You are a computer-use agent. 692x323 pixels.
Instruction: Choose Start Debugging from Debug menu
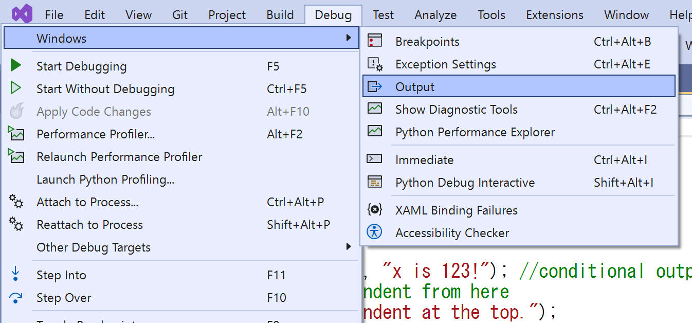181,66
